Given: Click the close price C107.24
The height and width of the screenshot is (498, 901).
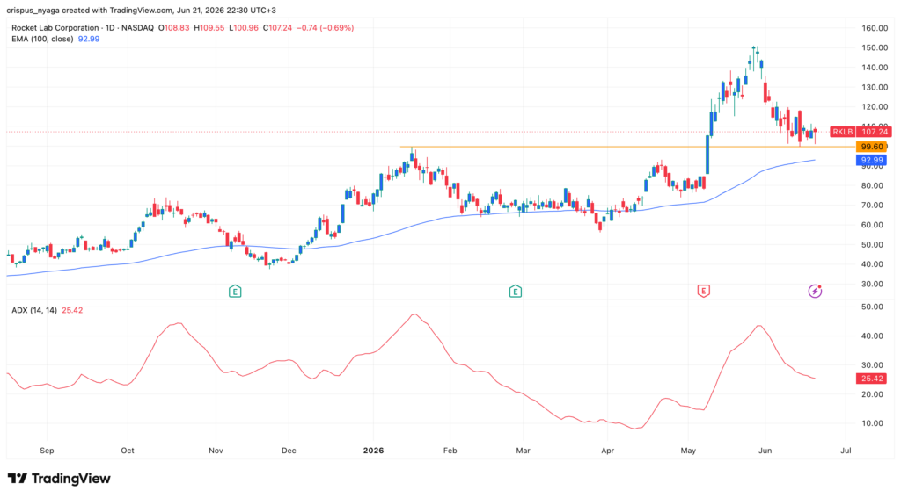Looking at the screenshot, I should coord(277,27).
